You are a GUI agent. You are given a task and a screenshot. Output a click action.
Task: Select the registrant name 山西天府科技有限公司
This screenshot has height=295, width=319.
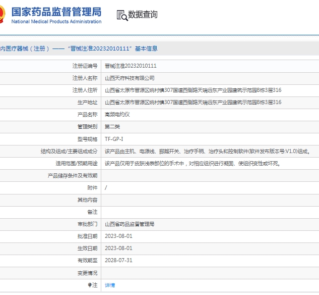[x=130, y=78]
